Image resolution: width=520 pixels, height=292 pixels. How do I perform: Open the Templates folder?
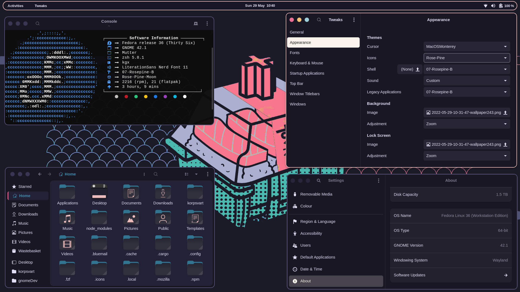[x=195, y=220]
